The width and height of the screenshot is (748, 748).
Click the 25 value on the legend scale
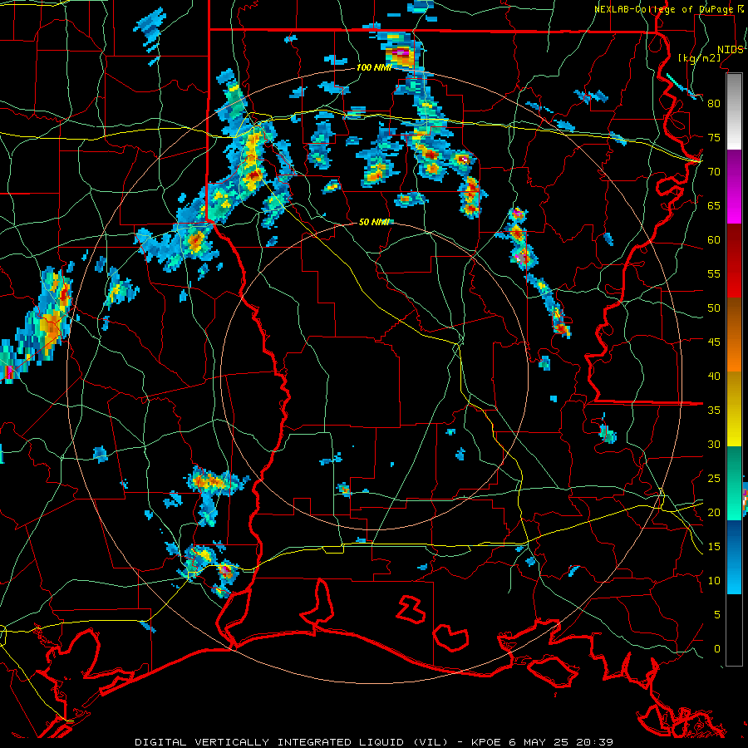point(714,479)
